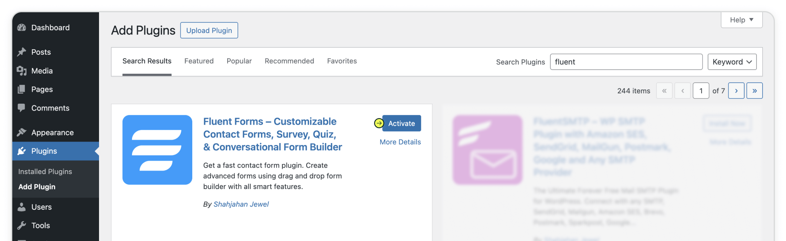This screenshot has width=786, height=241.
Task: Click the blurred FluentSMTP plugin logo
Action: coord(487,150)
